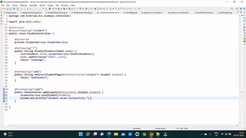Open the Teams Chat taskbar icon
The width and height of the screenshot is (246, 138).
click(102, 134)
